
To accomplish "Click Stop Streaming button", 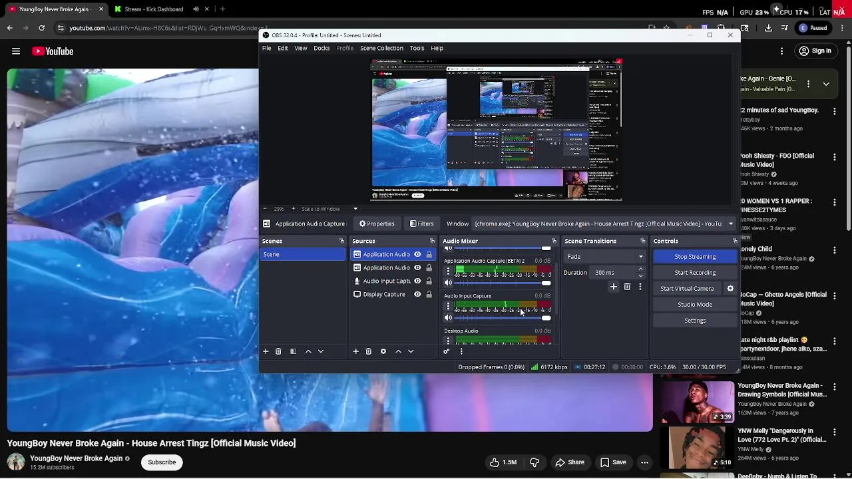I will (695, 257).
